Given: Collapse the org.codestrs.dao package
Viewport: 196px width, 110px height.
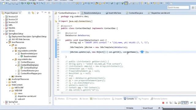Looking at the screenshot, I should pyautogui.click(x=13, y=59).
